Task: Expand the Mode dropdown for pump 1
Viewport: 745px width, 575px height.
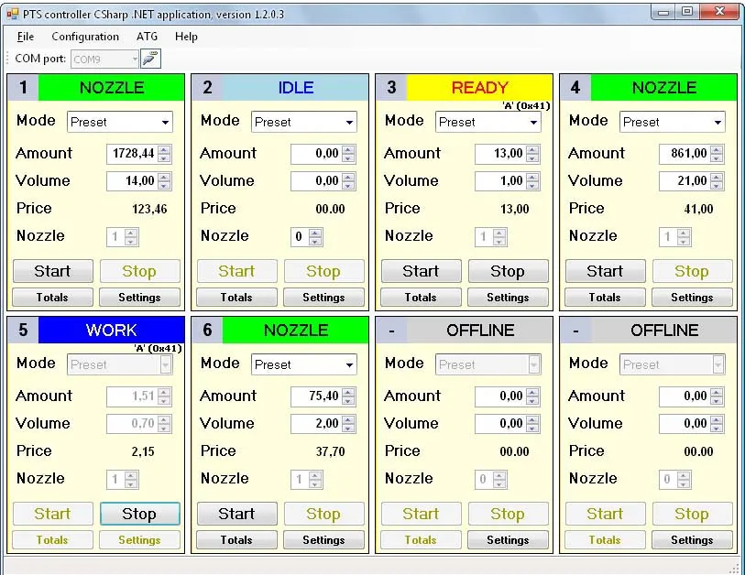Action: (165, 122)
